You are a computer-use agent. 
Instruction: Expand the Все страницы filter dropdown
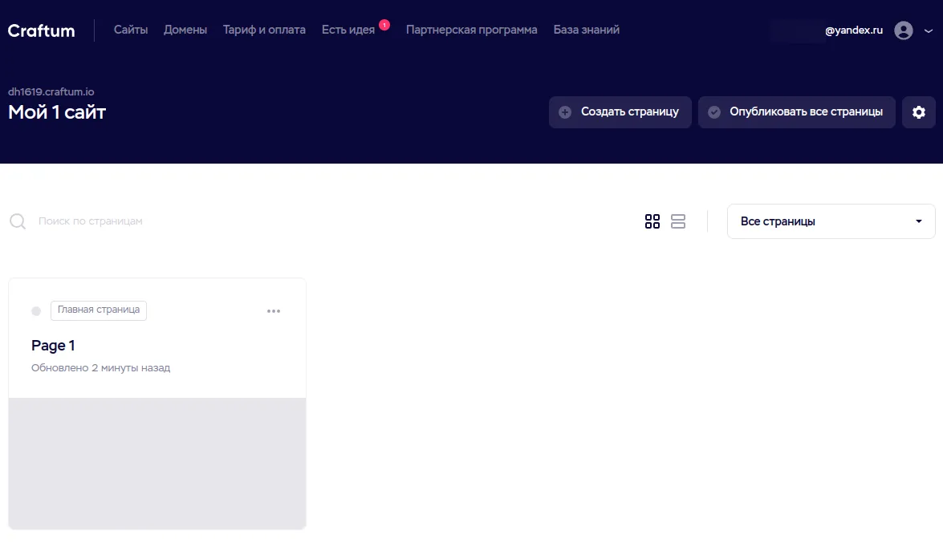click(831, 221)
